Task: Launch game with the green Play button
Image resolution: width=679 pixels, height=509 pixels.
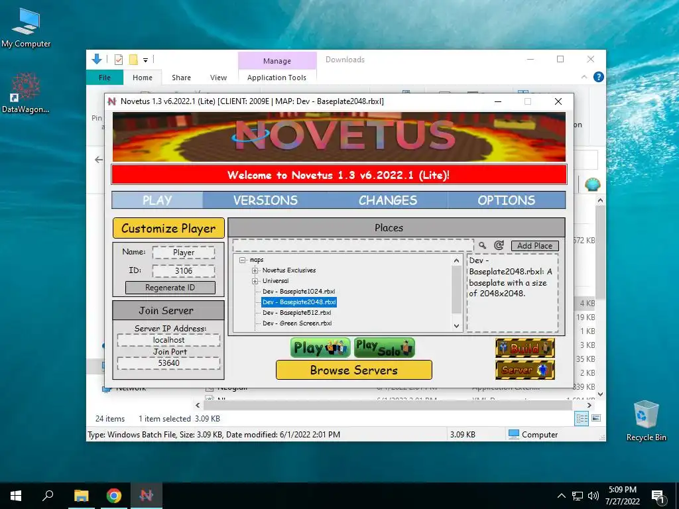Action: click(320, 348)
